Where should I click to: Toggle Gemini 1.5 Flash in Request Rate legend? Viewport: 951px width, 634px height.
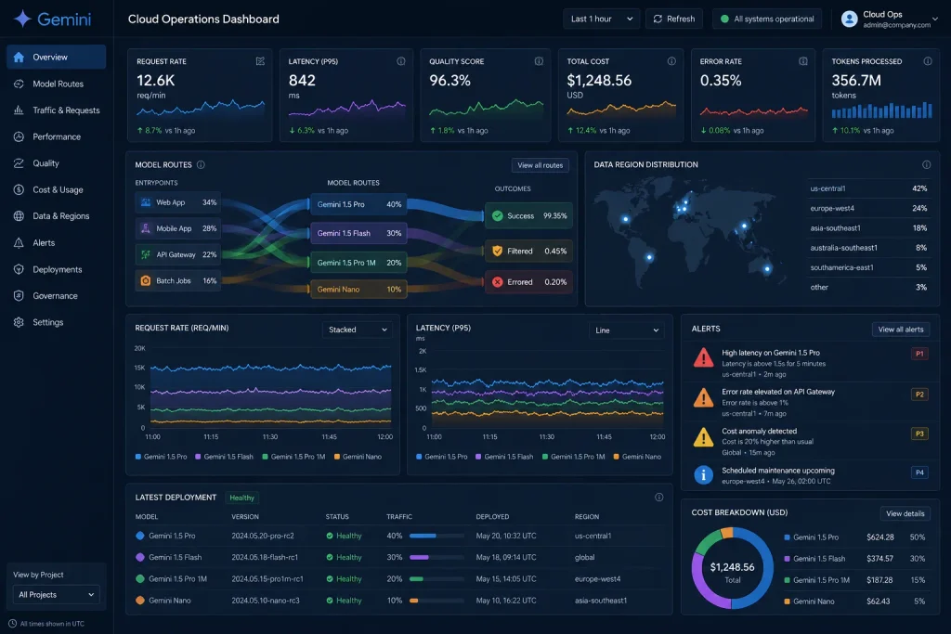[224, 457]
